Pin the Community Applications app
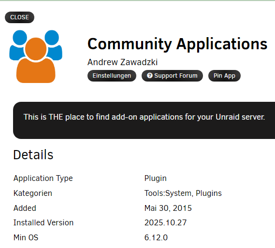The width and height of the screenshot is (275, 248). (224, 76)
